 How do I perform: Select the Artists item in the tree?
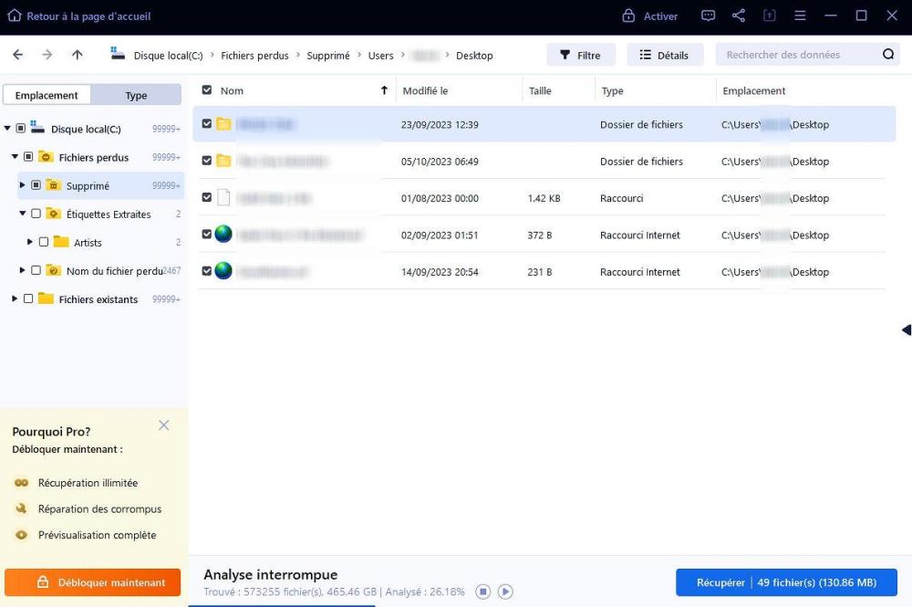point(88,242)
